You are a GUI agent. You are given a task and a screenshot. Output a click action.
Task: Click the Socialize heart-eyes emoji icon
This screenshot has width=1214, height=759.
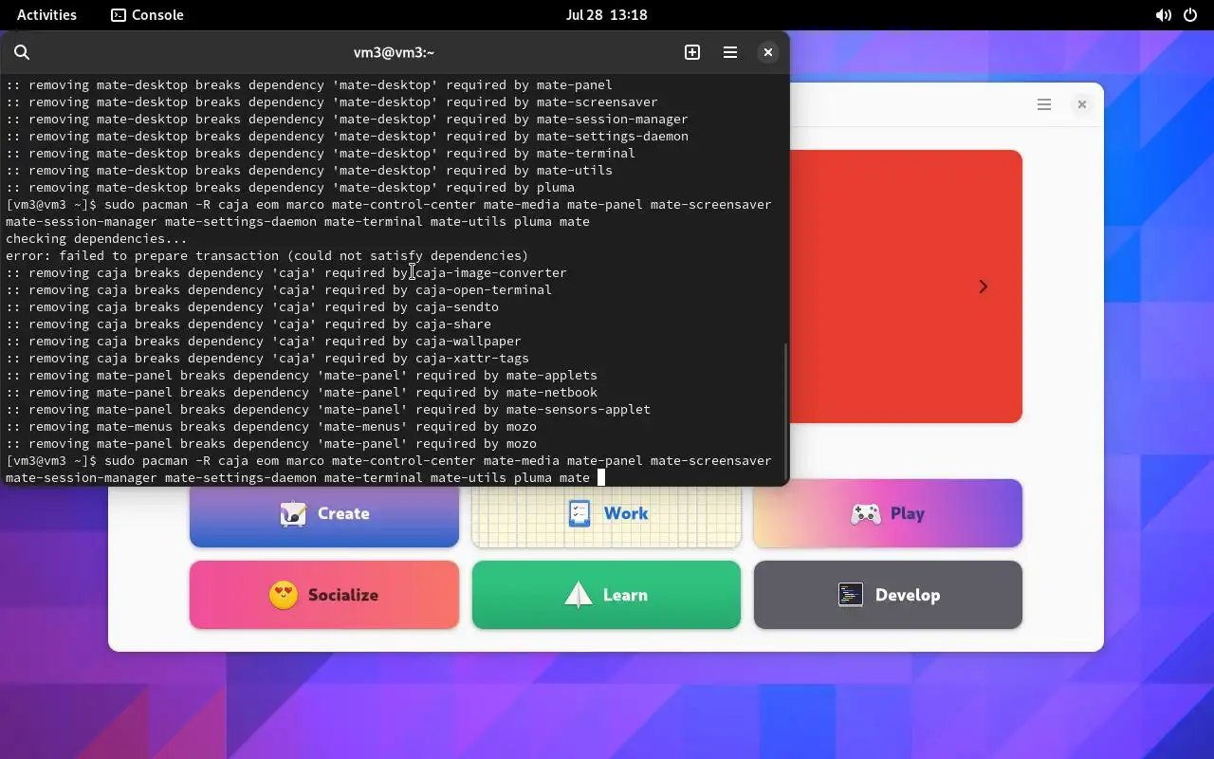point(284,595)
